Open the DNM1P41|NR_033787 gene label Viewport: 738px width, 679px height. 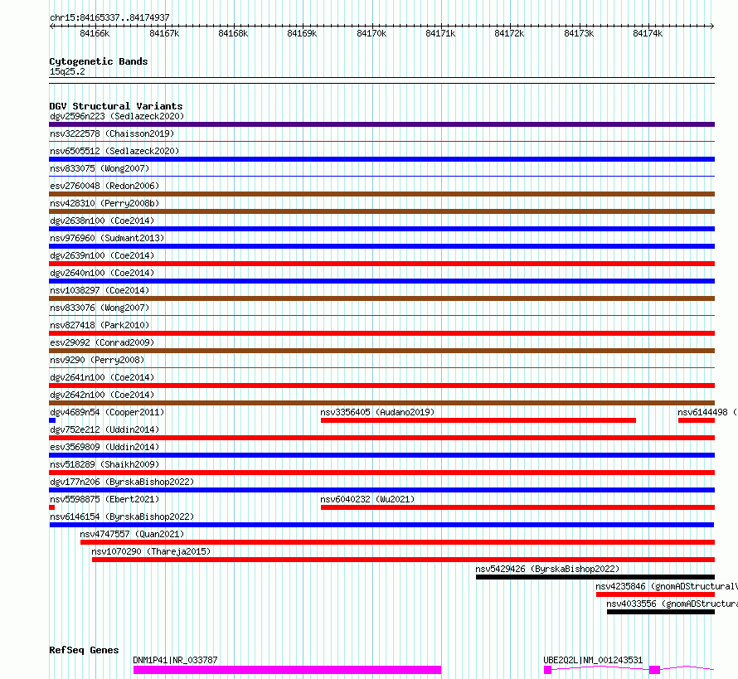coord(175,660)
